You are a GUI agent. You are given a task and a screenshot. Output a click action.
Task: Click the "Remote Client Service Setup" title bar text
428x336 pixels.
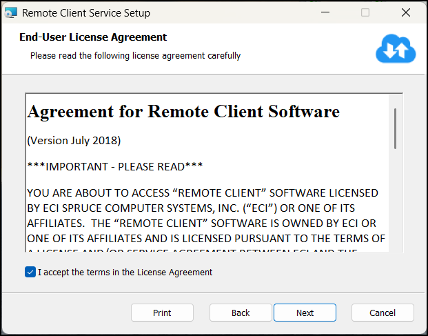(x=86, y=13)
